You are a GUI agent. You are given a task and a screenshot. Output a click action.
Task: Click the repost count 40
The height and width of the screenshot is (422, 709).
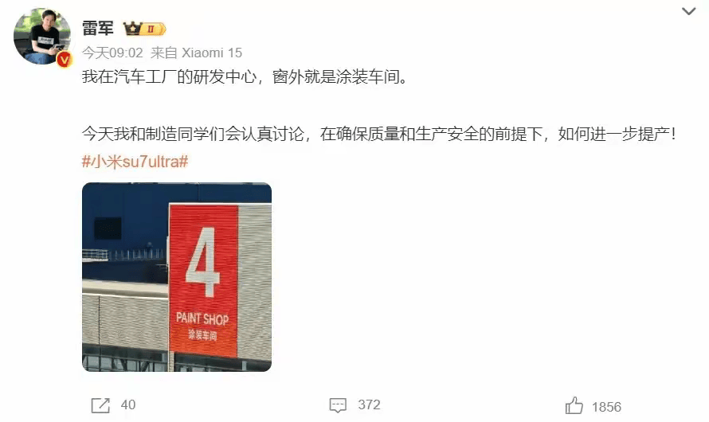128,404
